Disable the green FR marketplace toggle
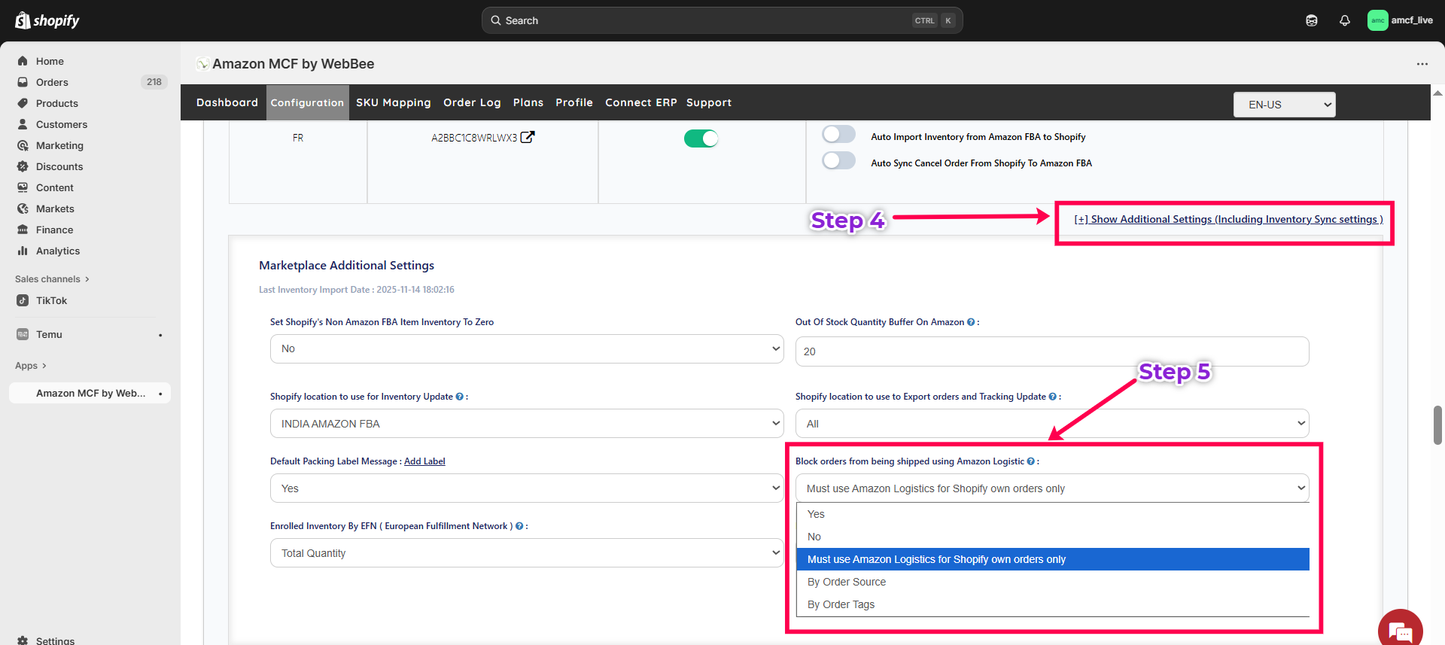Screen dimensions: 1445x645 (x=701, y=138)
